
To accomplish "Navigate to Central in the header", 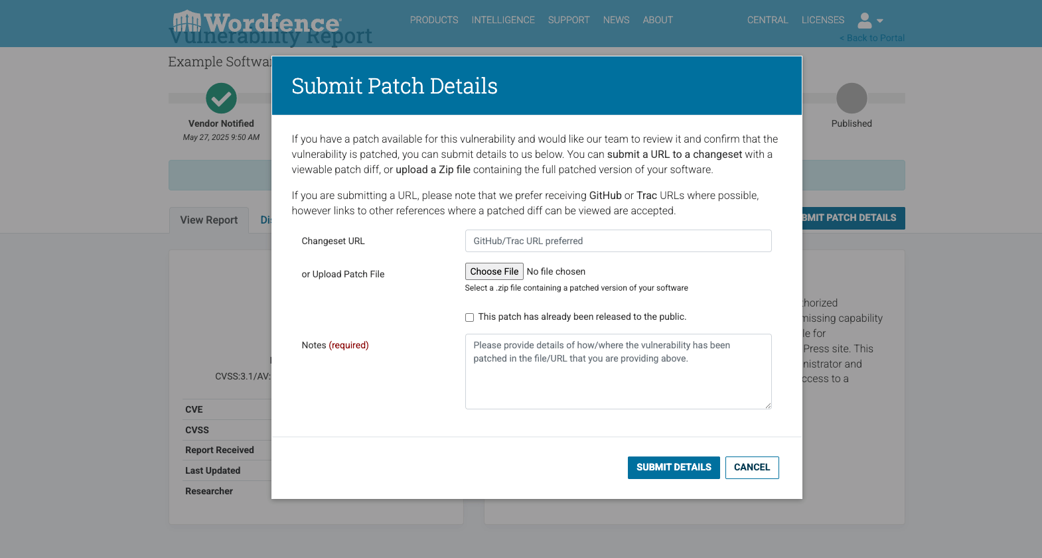I will tap(767, 20).
